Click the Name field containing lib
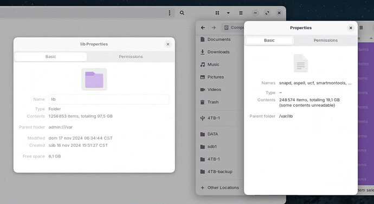The image size is (374, 204). click(x=109, y=99)
